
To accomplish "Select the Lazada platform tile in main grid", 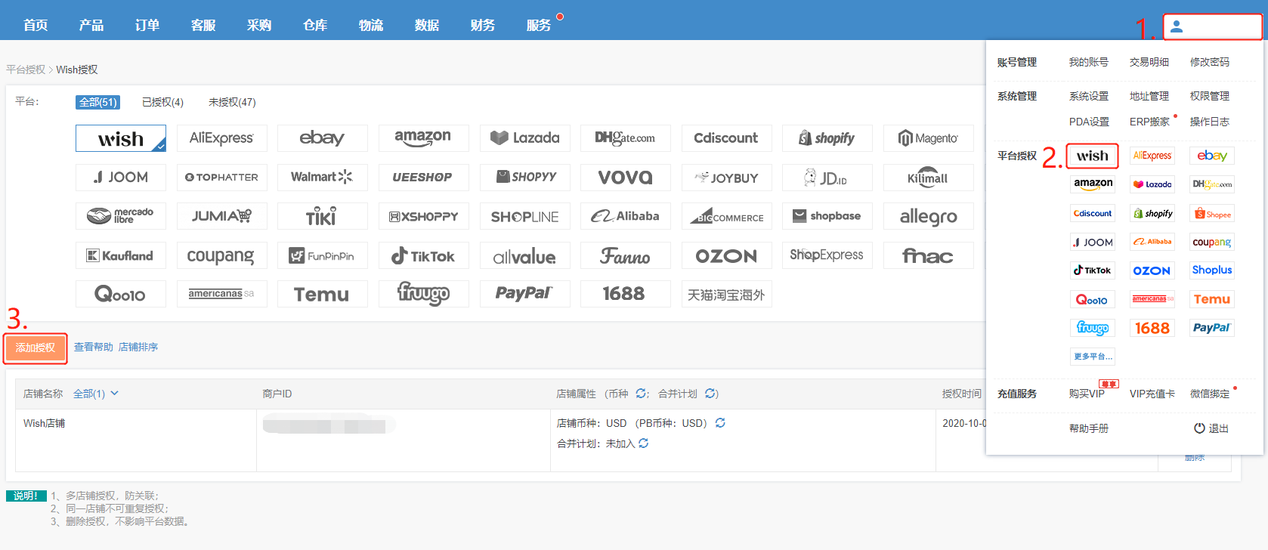I will tap(524, 138).
